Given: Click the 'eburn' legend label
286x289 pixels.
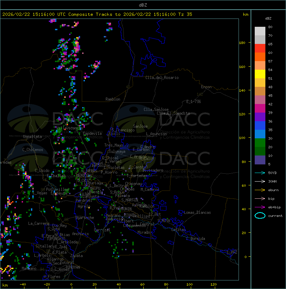Looking at the screenshot, I should [273, 190].
